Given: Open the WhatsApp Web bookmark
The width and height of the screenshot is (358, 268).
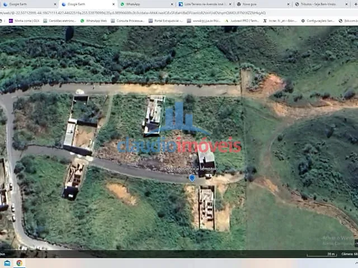Looking at the screenshot, I should pyautogui.click(x=93, y=21).
